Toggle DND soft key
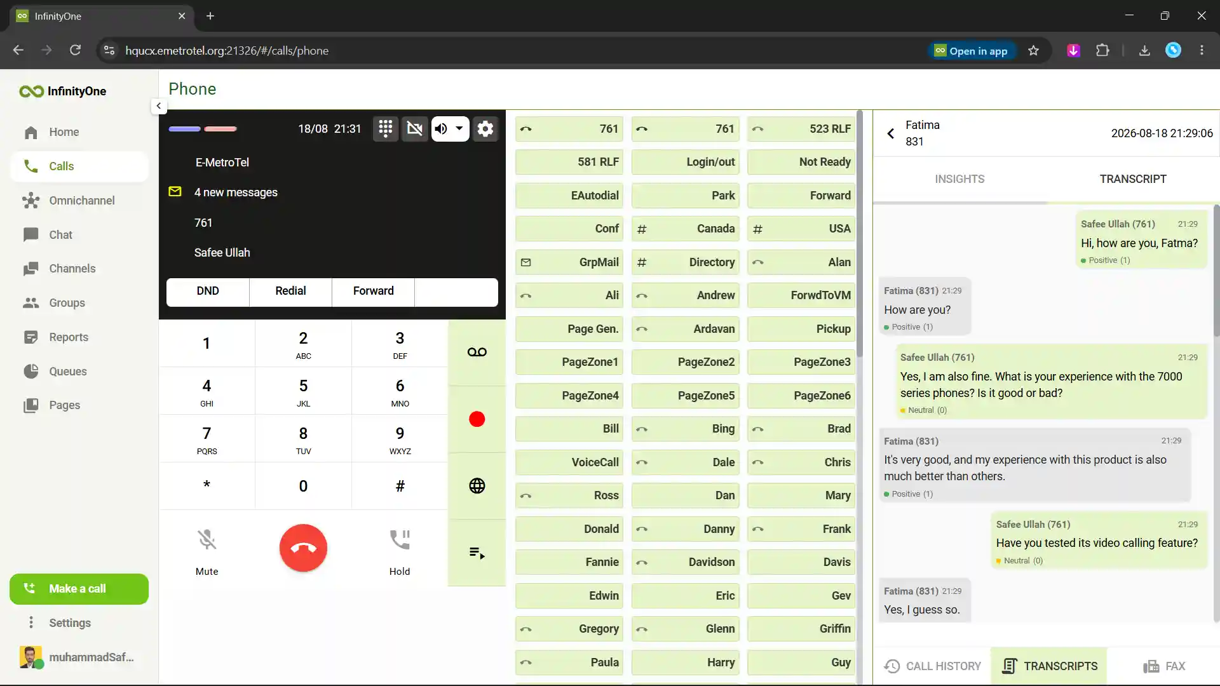 (208, 292)
